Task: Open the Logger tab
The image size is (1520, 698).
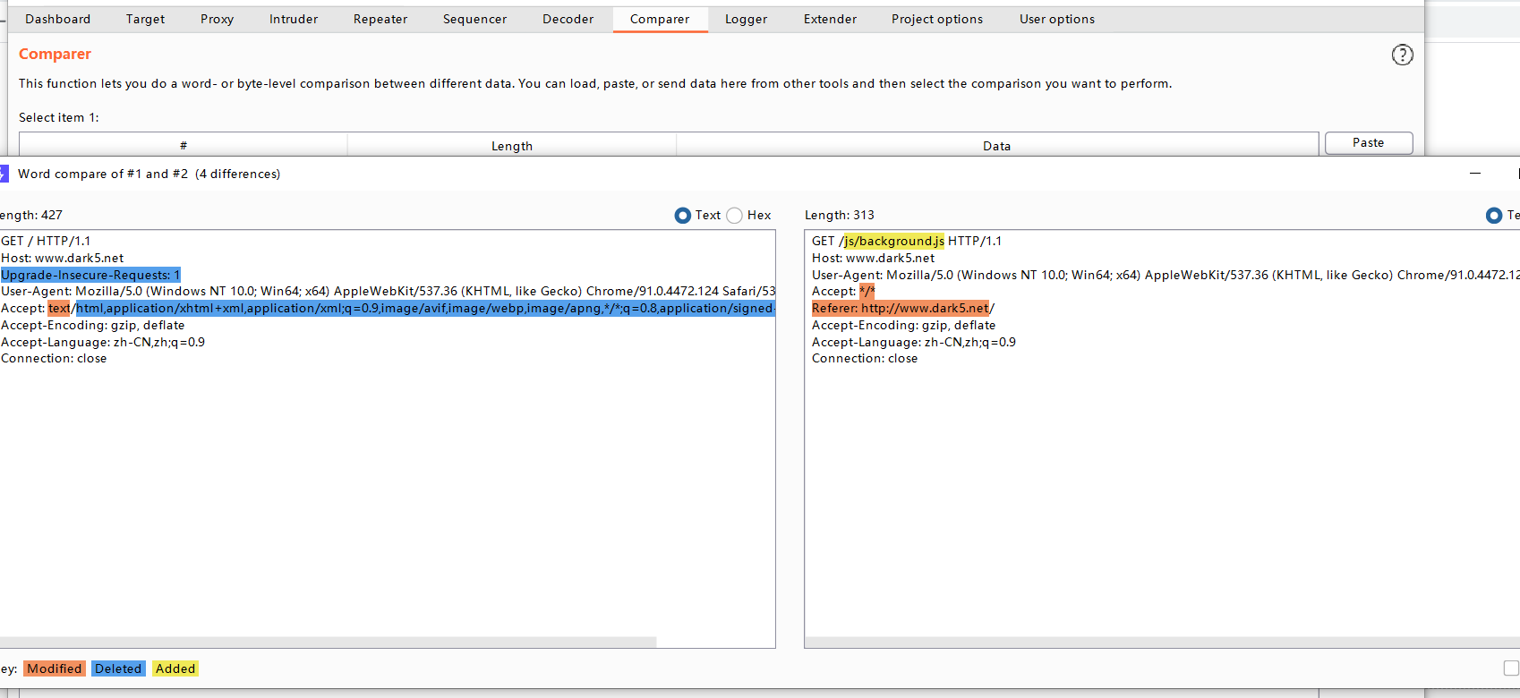Action: pos(747,19)
